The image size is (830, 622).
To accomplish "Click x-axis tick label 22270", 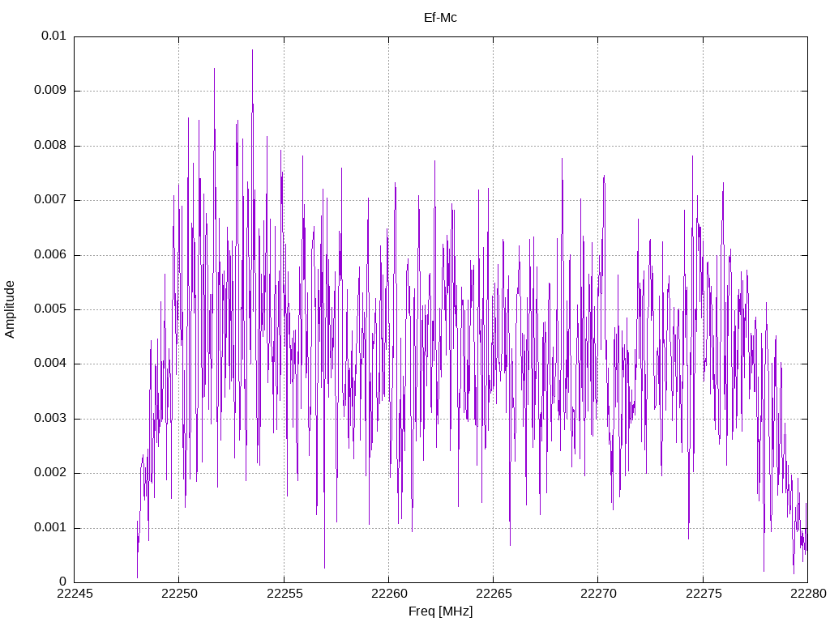I will coord(599,594).
